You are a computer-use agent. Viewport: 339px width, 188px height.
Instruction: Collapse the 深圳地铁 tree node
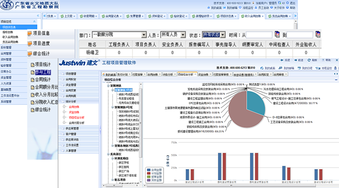108,85
